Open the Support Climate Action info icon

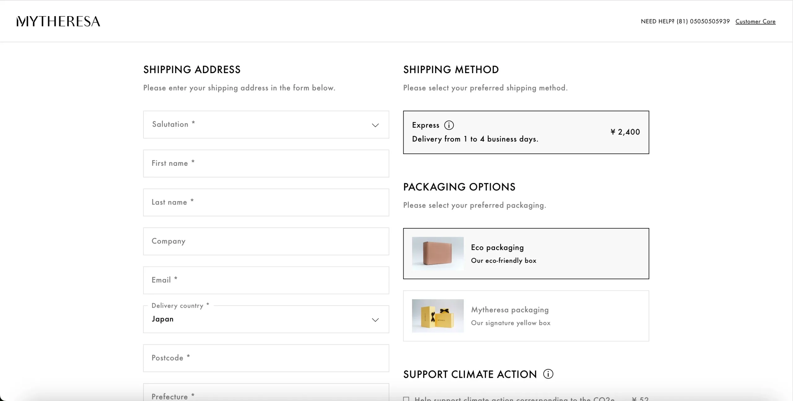pyautogui.click(x=548, y=374)
